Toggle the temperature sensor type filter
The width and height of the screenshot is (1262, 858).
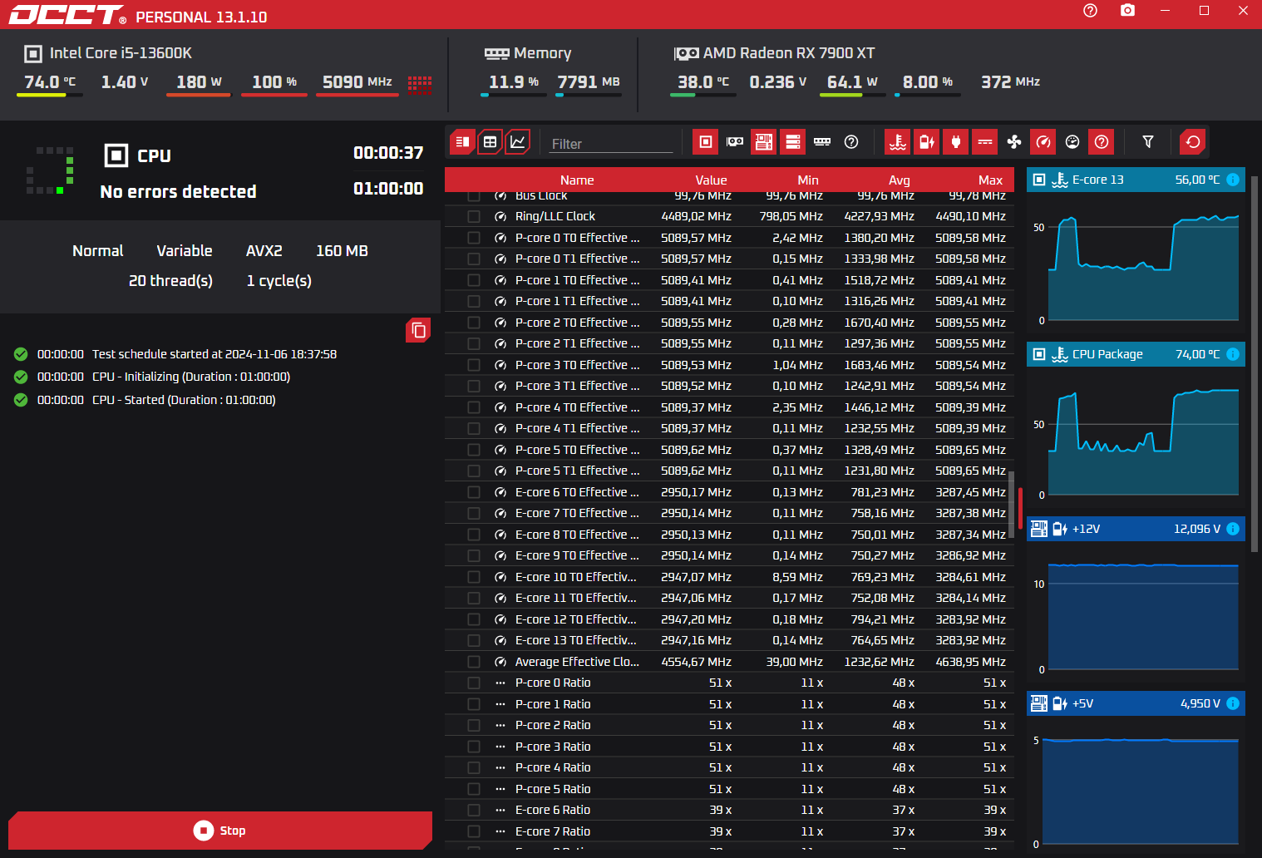[x=898, y=142]
